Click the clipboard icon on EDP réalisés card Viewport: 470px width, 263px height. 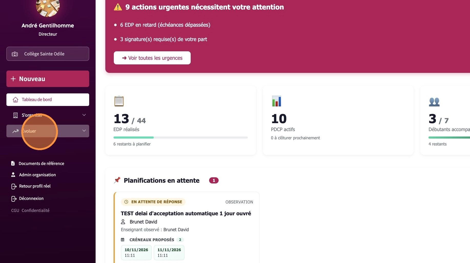[119, 101]
